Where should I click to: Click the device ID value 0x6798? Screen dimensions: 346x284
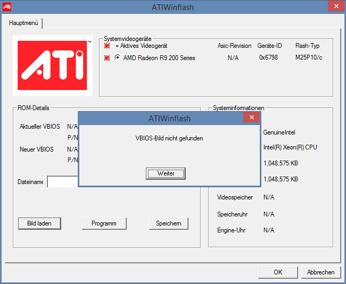[268, 57]
